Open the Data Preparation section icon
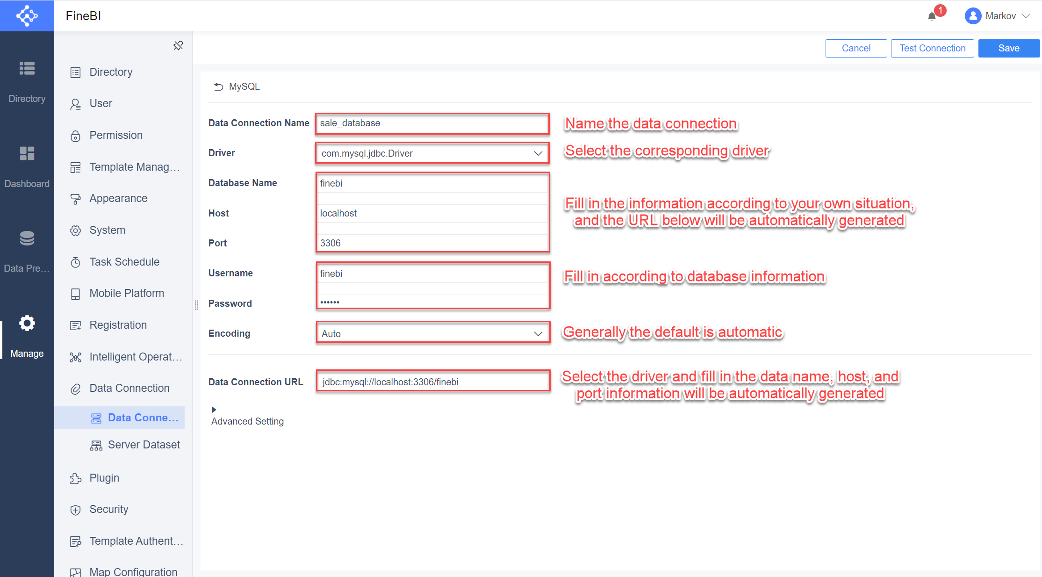1042x577 pixels. pyautogui.click(x=27, y=238)
